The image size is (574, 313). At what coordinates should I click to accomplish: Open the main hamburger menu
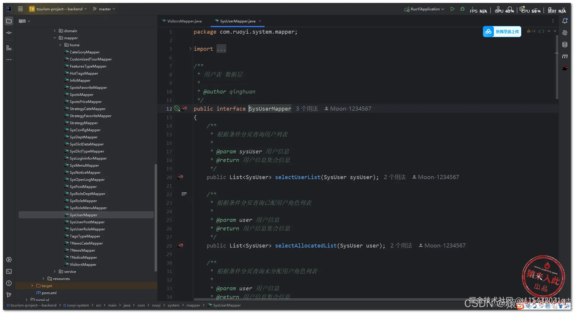(20, 9)
